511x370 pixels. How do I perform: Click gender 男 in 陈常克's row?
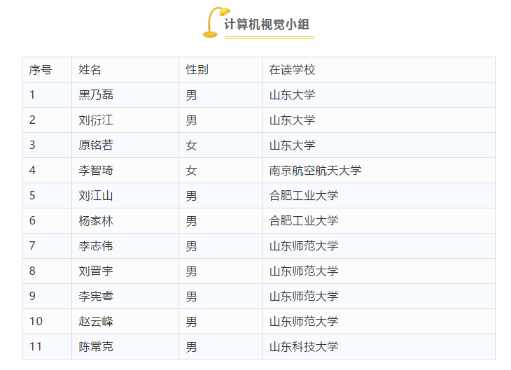click(191, 347)
